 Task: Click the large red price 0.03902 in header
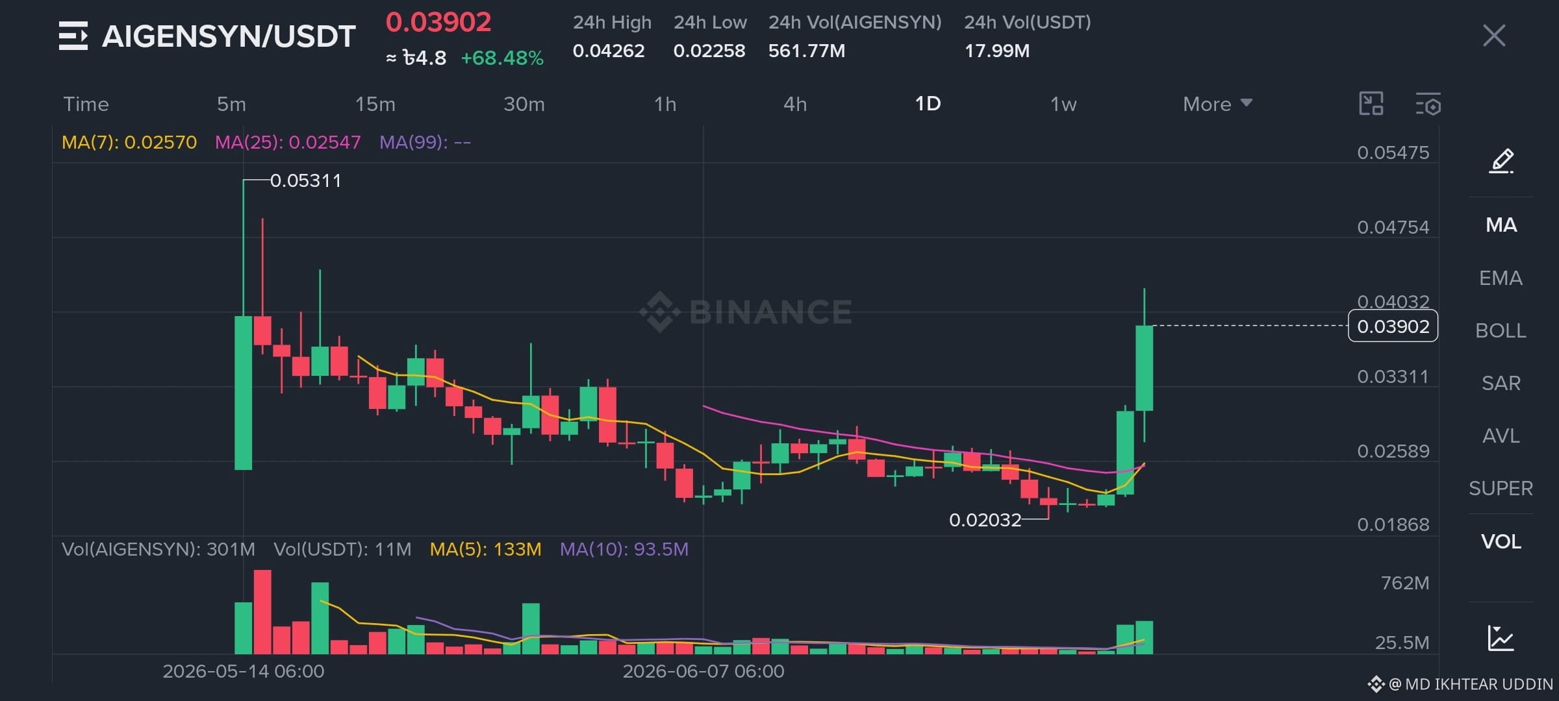[438, 22]
